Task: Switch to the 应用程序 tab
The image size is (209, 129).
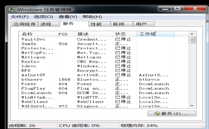Action: tap(24, 24)
